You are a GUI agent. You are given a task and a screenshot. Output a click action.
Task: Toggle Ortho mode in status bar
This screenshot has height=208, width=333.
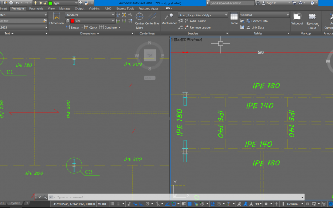pyautogui.click(x=142, y=204)
